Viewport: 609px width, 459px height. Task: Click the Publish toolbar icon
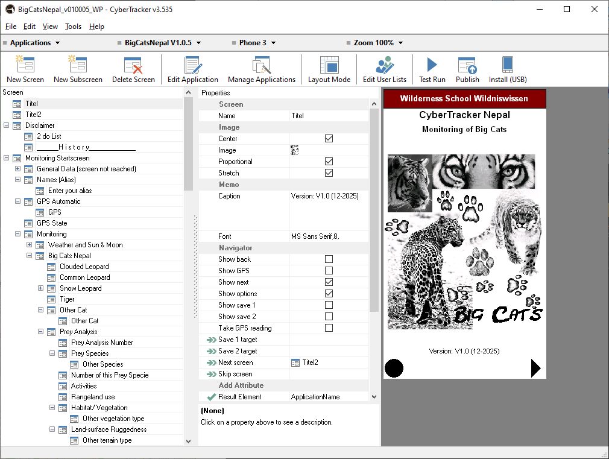click(467, 65)
